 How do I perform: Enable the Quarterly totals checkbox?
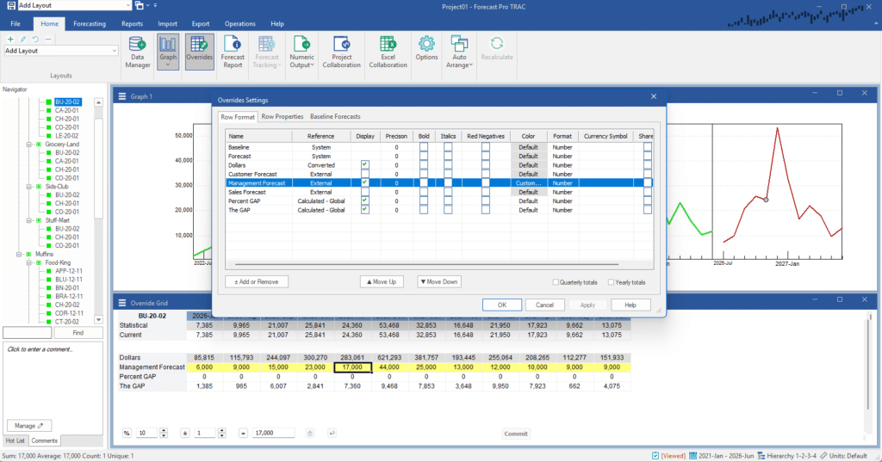tap(556, 282)
